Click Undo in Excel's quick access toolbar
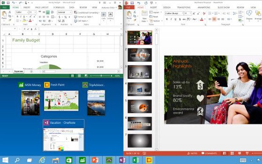 (x=14, y=3)
